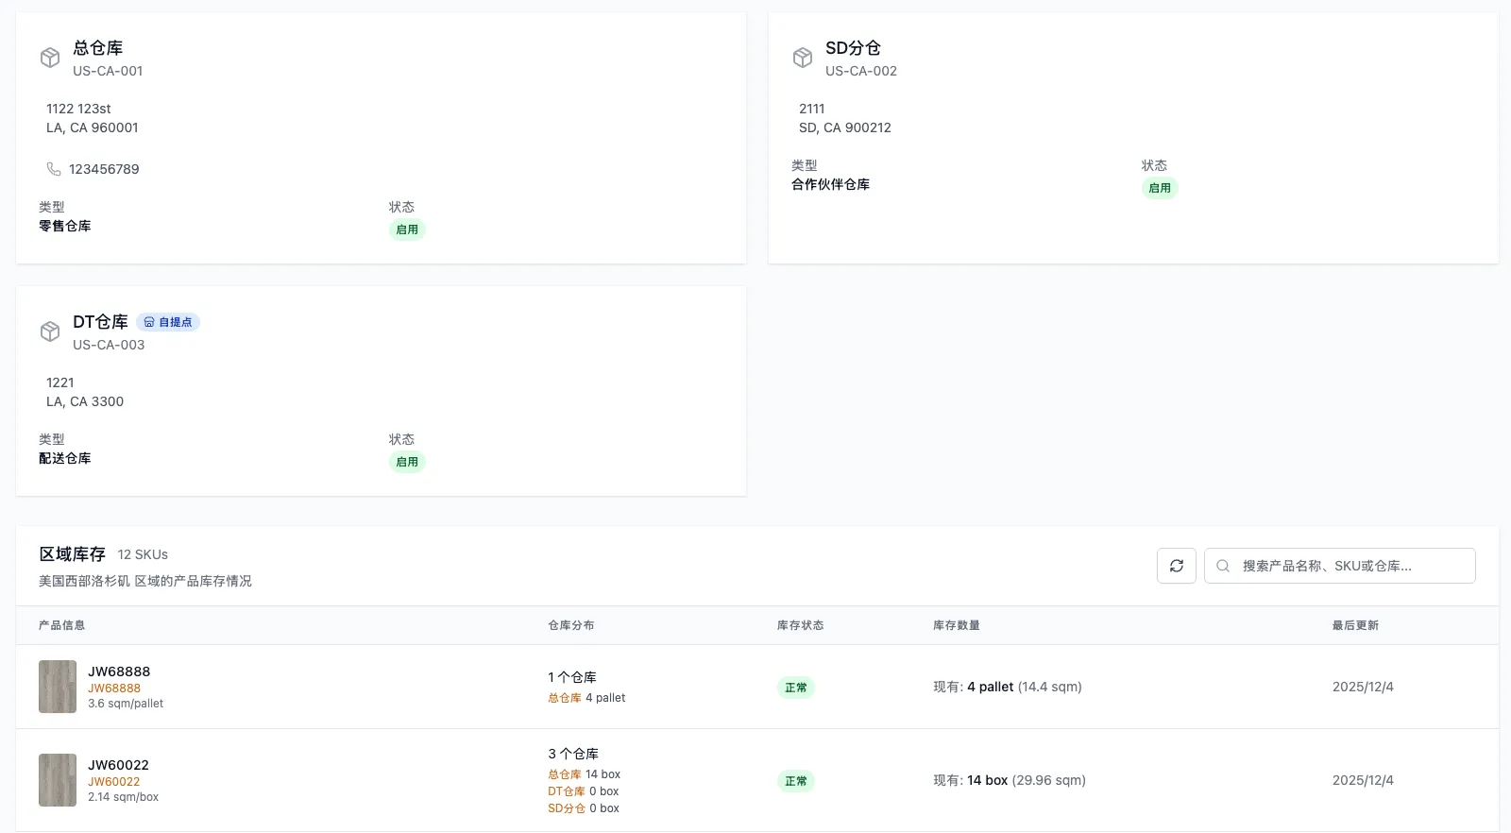Click the 零售仓库 type value
Screen dimensions: 1511x833
pyautogui.click(x=65, y=226)
